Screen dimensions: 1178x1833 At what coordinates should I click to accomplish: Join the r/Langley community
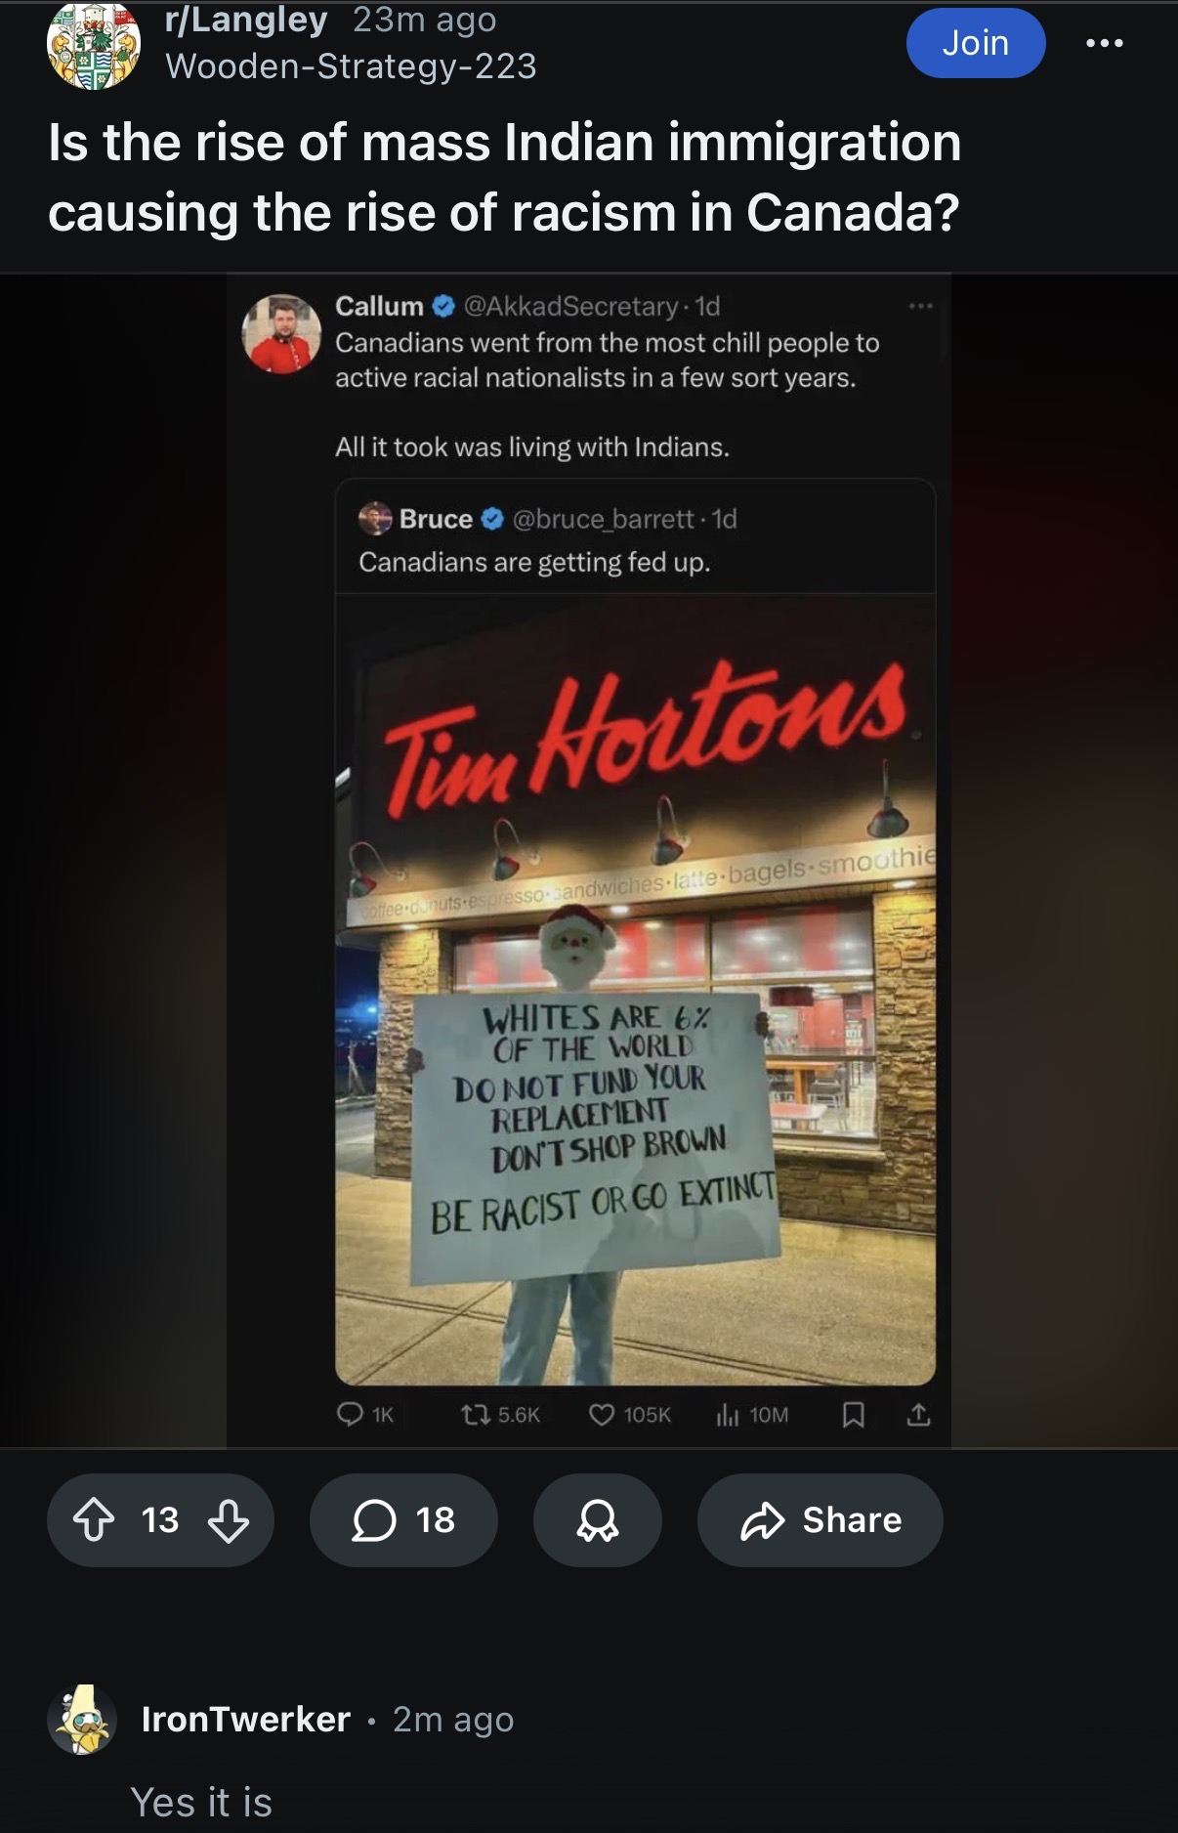pos(976,43)
